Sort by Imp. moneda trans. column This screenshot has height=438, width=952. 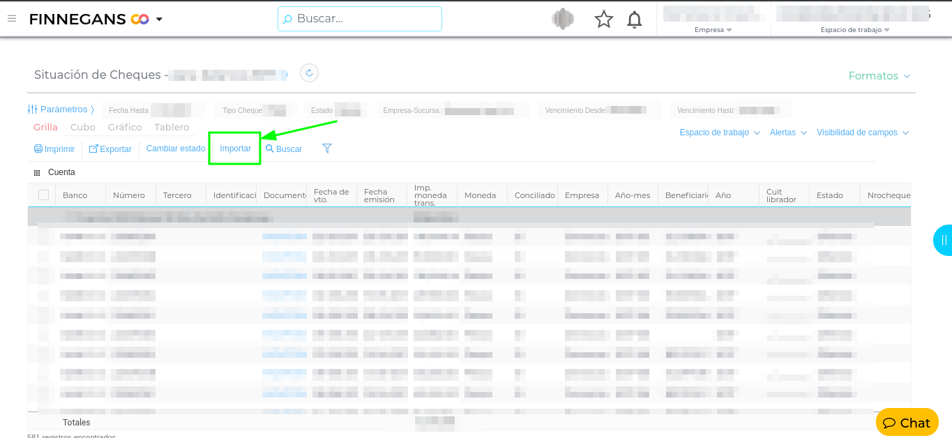pyautogui.click(x=432, y=195)
